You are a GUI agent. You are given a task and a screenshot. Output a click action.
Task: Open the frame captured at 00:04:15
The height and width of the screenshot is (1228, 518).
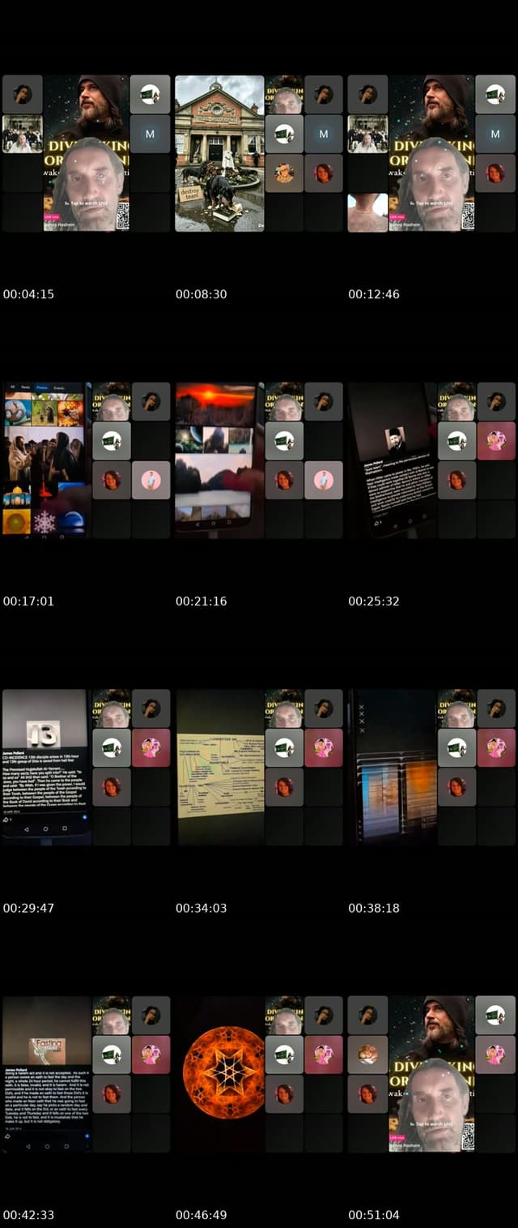click(87, 153)
